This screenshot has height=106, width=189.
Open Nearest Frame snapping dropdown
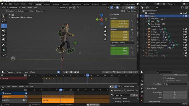tap(131, 87)
